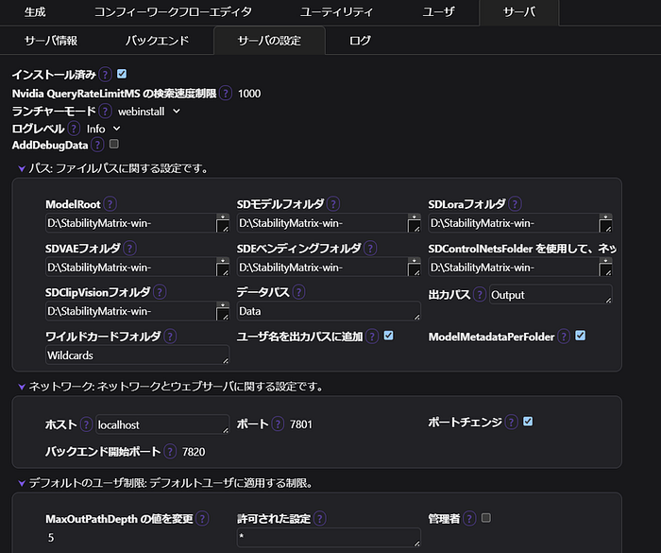
Task: Click the SDエベンディングフォルダ path field
Action: (329, 268)
